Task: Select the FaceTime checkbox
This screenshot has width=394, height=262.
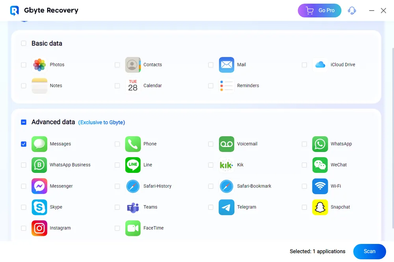Action: (117, 228)
